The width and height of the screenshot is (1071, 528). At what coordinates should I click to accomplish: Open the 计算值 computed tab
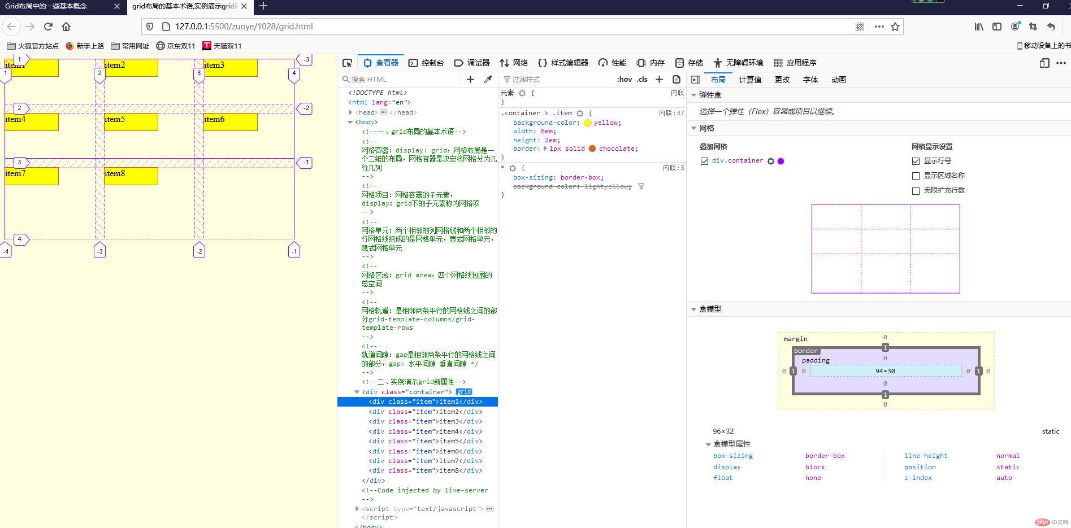click(750, 80)
